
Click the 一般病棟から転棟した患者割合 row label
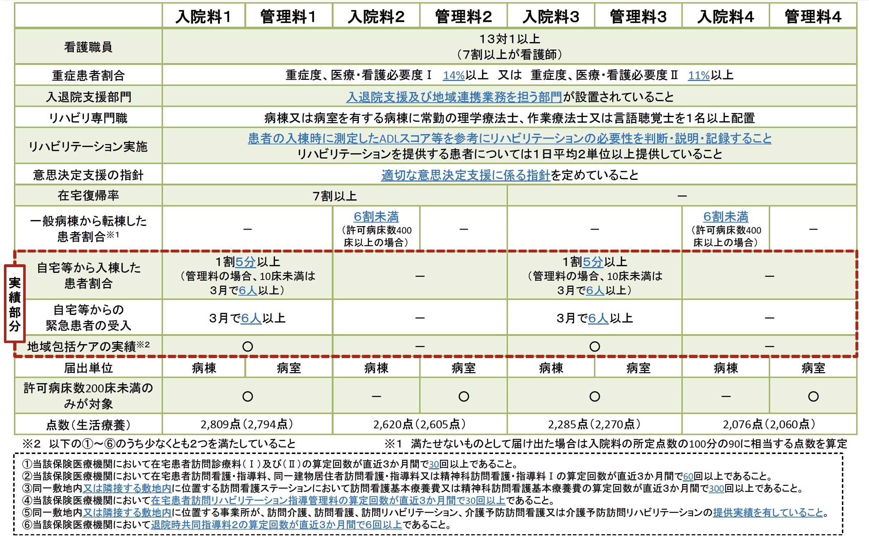[x=88, y=229]
